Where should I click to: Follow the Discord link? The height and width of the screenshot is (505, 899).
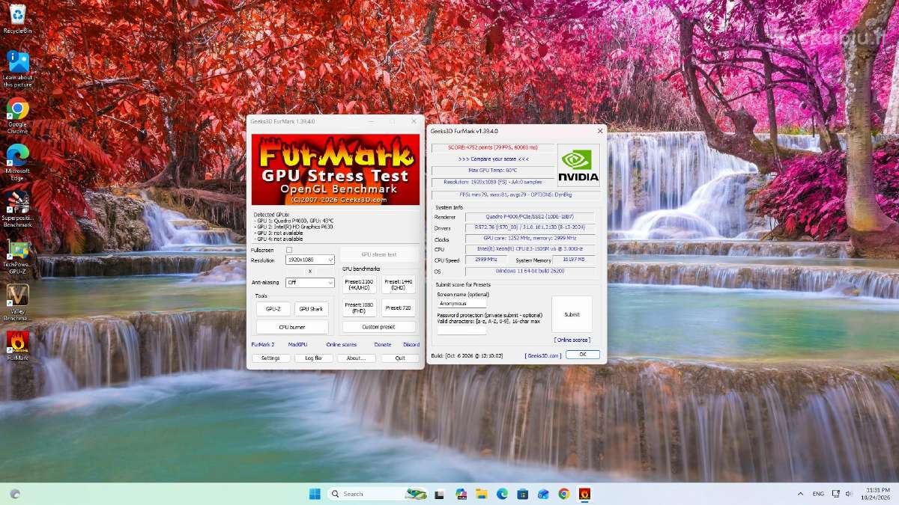point(411,345)
